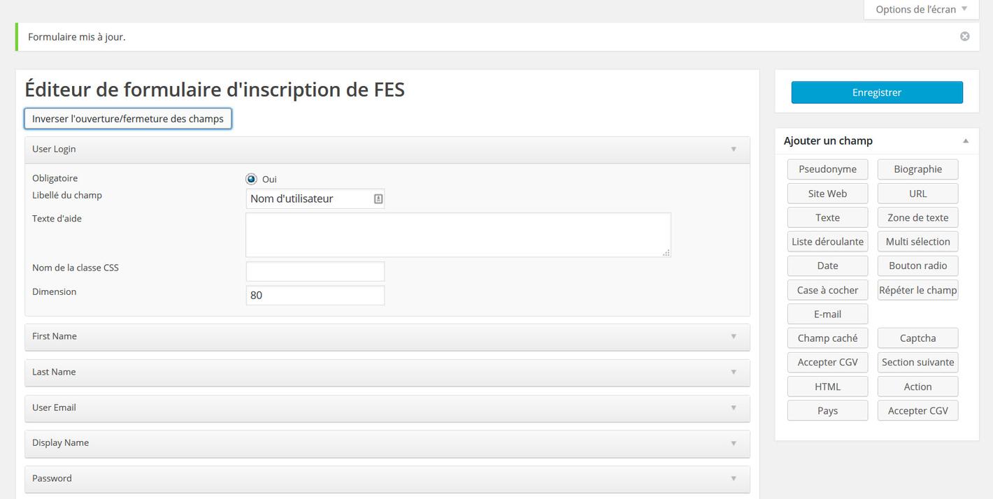Click the blue Enregistrer button
This screenshot has width=993, height=499.
pyautogui.click(x=876, y=92)
